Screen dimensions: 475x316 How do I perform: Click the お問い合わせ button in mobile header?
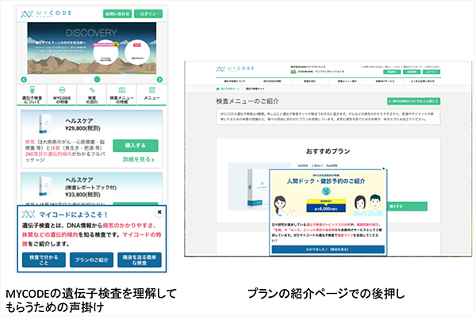point(117,14)
